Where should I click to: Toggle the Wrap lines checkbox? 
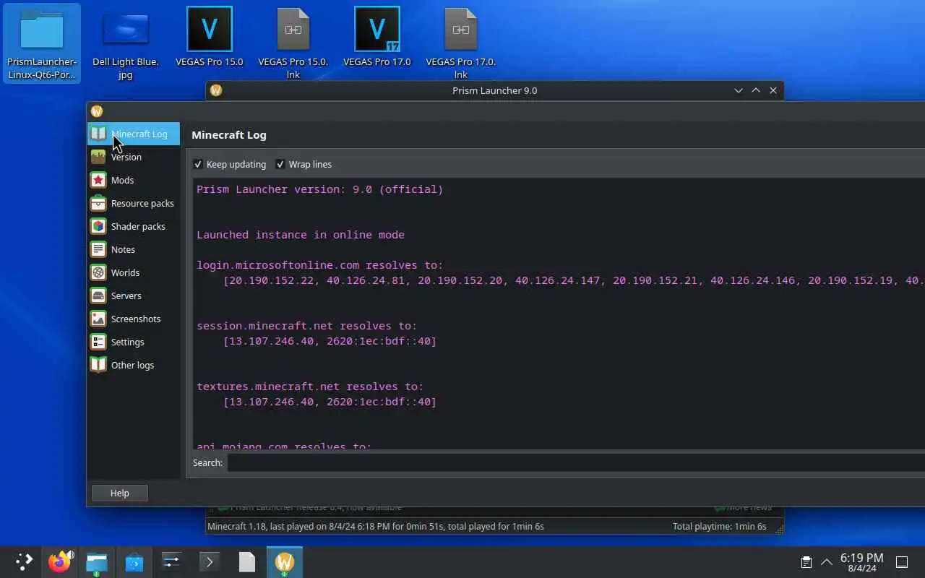click(x=280, y=165)
